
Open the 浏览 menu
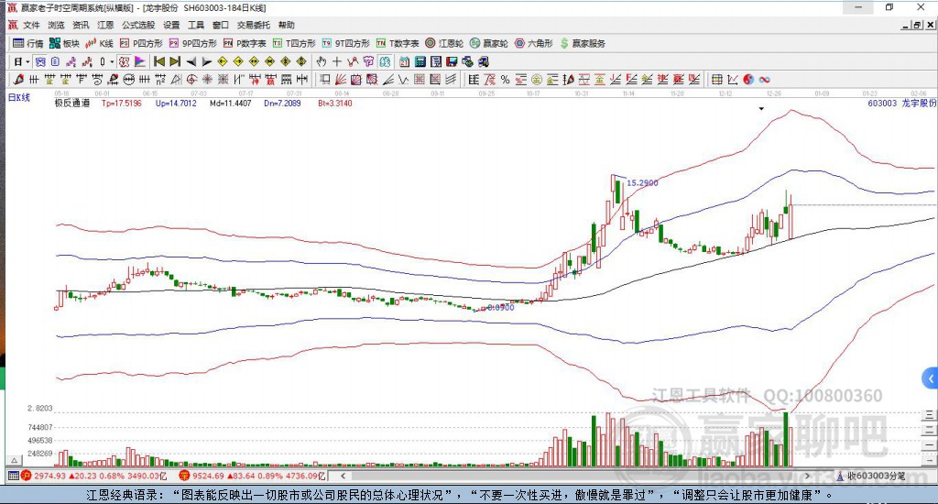(56, 25)
